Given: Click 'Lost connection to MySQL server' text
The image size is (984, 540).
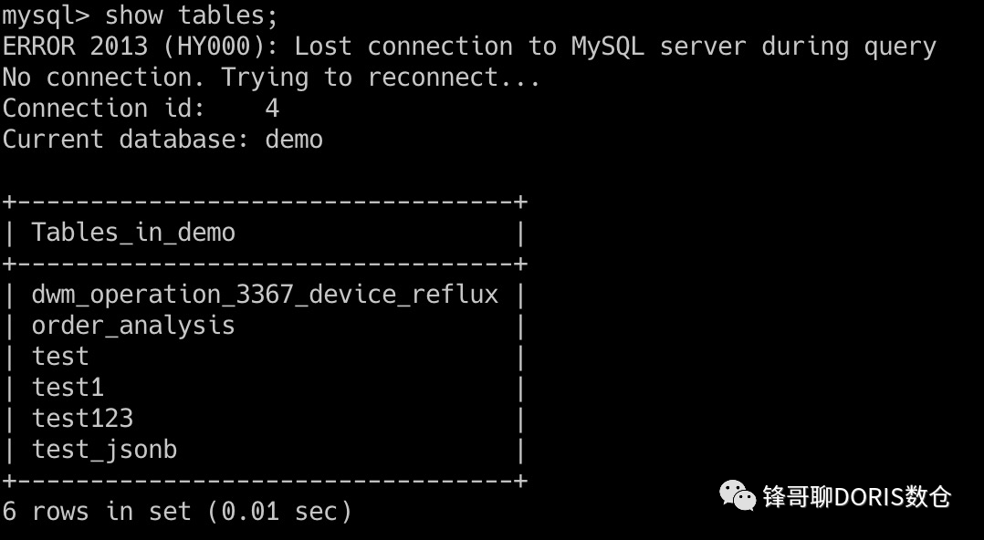Looking at the screenshot, I should click(x=520, y=47).
